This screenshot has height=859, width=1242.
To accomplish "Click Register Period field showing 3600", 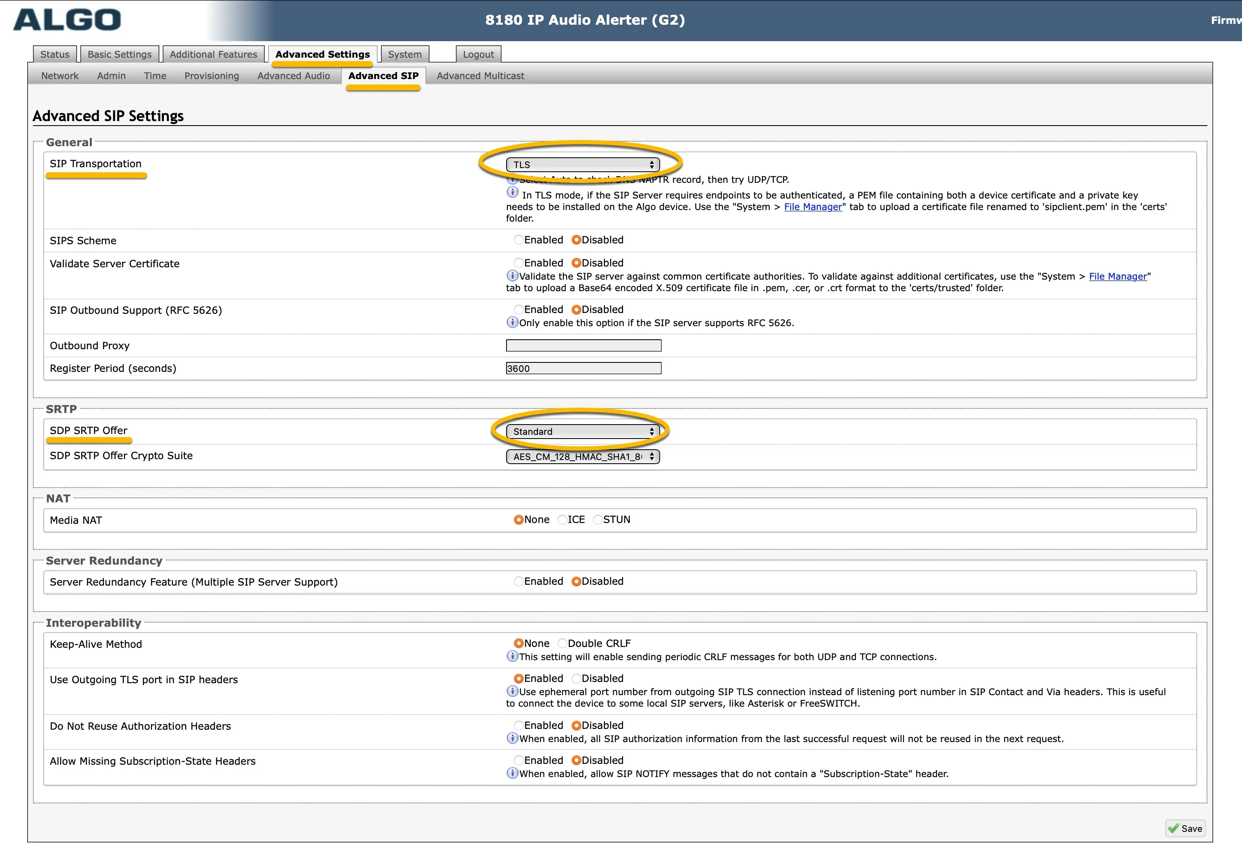I will pyautogui.click(x=584, y=369).
